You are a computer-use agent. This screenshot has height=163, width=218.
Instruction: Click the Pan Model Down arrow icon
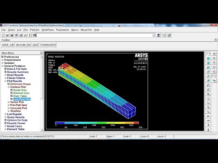click(208, 129)
